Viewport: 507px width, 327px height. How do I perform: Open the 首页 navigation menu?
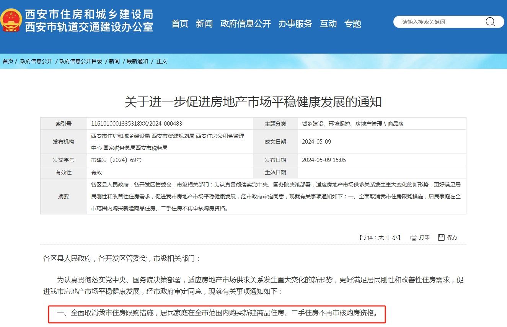[180, 24]
